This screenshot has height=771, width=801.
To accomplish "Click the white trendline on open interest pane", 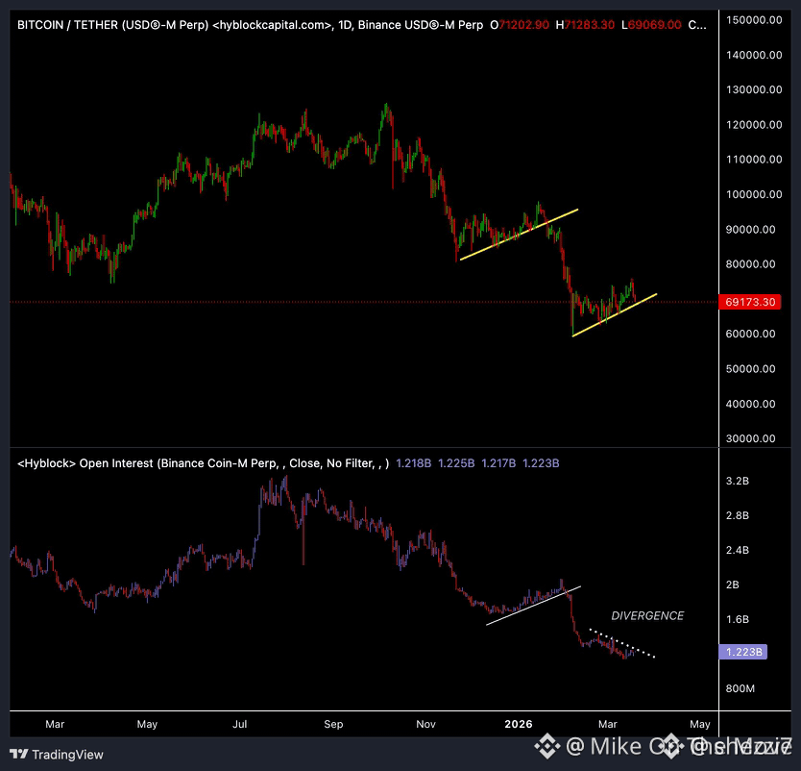I will [x=533, y=606].
